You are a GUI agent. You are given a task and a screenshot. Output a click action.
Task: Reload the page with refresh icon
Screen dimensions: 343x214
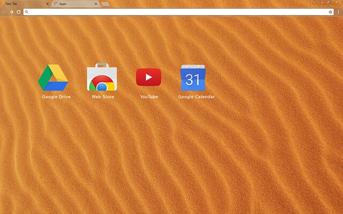pos(19,12)
